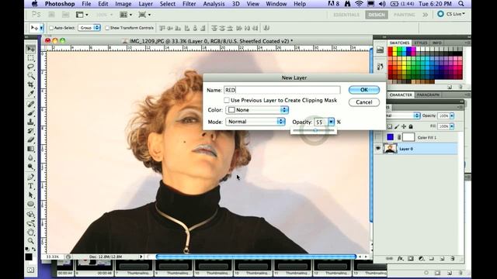This screenshot has height=279, width=497.
Task: Open the File menu
Action: click(x=86, y=4)
